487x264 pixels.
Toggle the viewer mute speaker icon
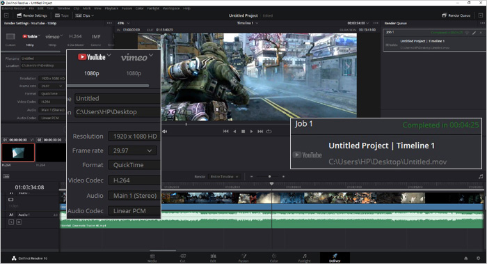pyautogui.click(x=165, y=132)
